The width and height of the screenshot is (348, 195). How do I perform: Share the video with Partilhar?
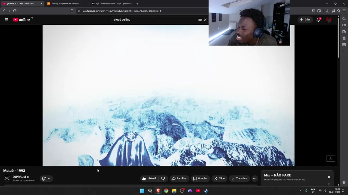[179, 178]
